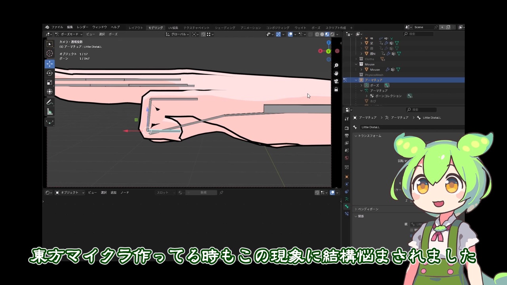Open the Render properties tab

tap(347, 128)
